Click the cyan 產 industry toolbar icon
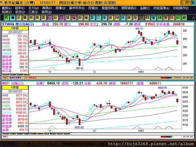 (154, 18)
